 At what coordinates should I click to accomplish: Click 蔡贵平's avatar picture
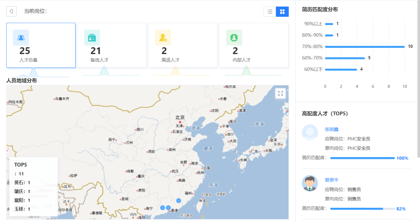[x=310, y=183]
